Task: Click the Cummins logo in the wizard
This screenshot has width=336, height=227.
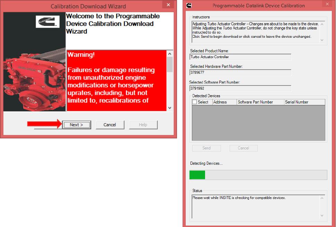Action: pyautogui.click(x=47, y=22)
